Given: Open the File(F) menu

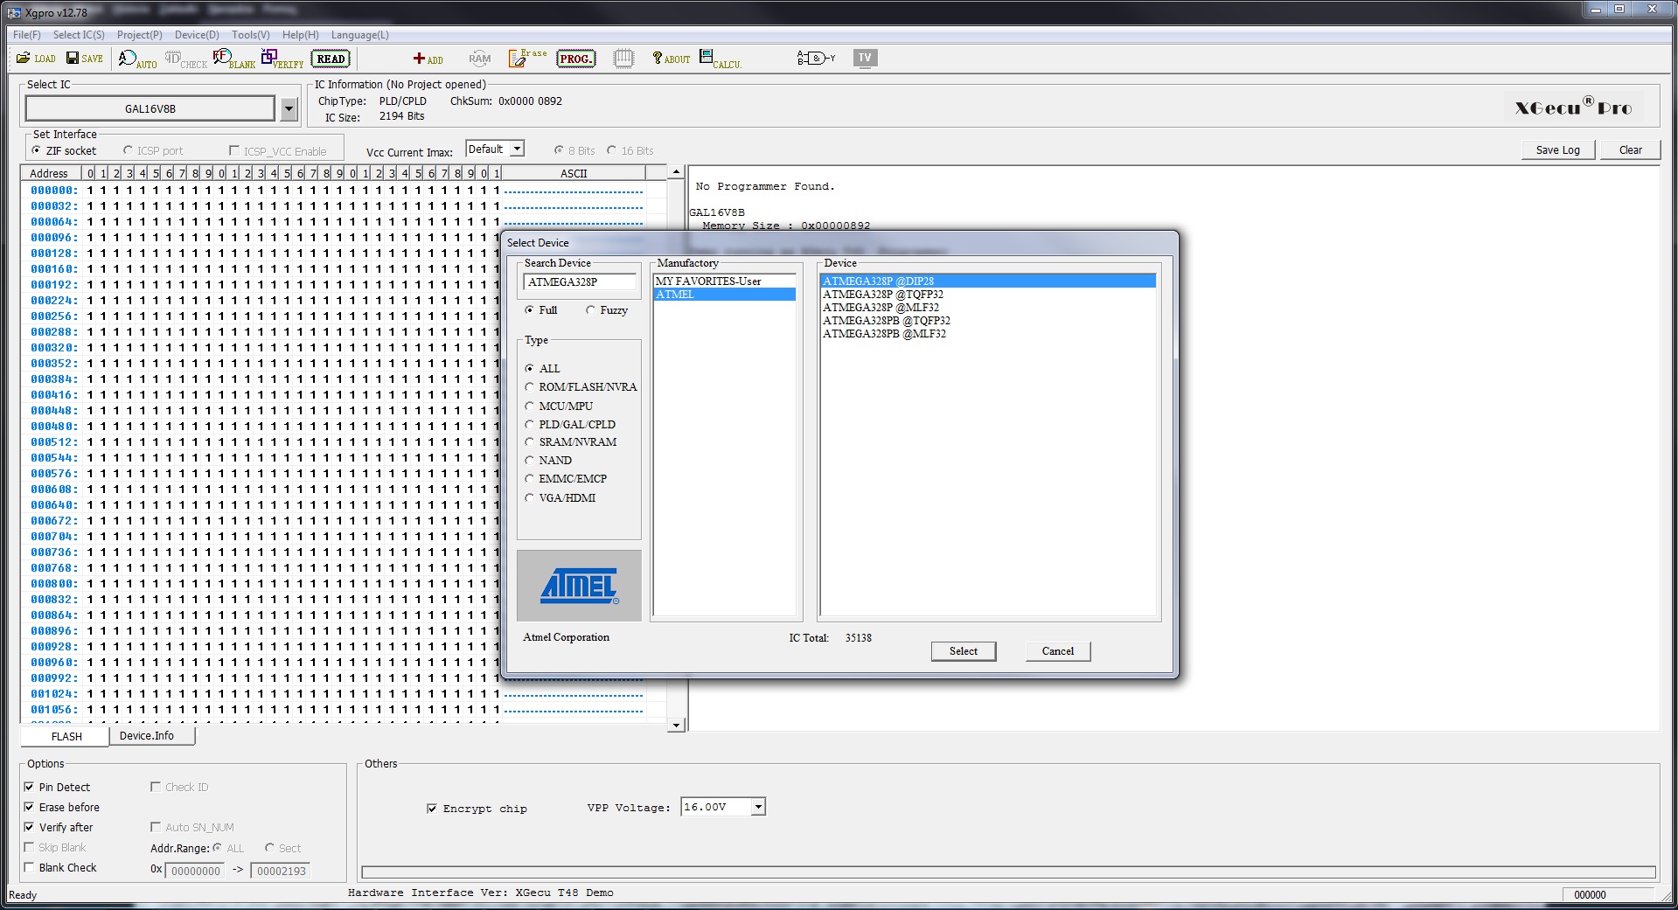Looking at the screenshot, I should tap(27, 35).
